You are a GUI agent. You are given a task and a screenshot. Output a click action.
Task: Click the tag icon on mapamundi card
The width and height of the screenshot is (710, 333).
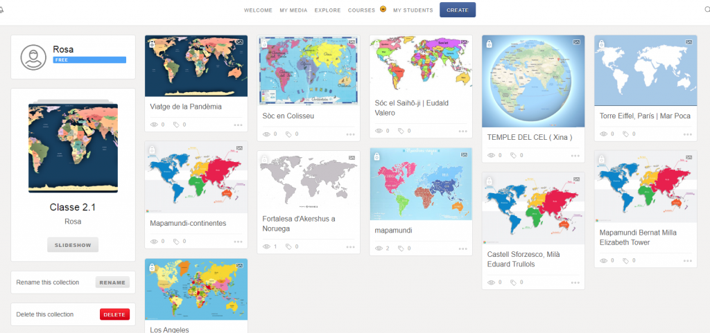click(401, 248)
